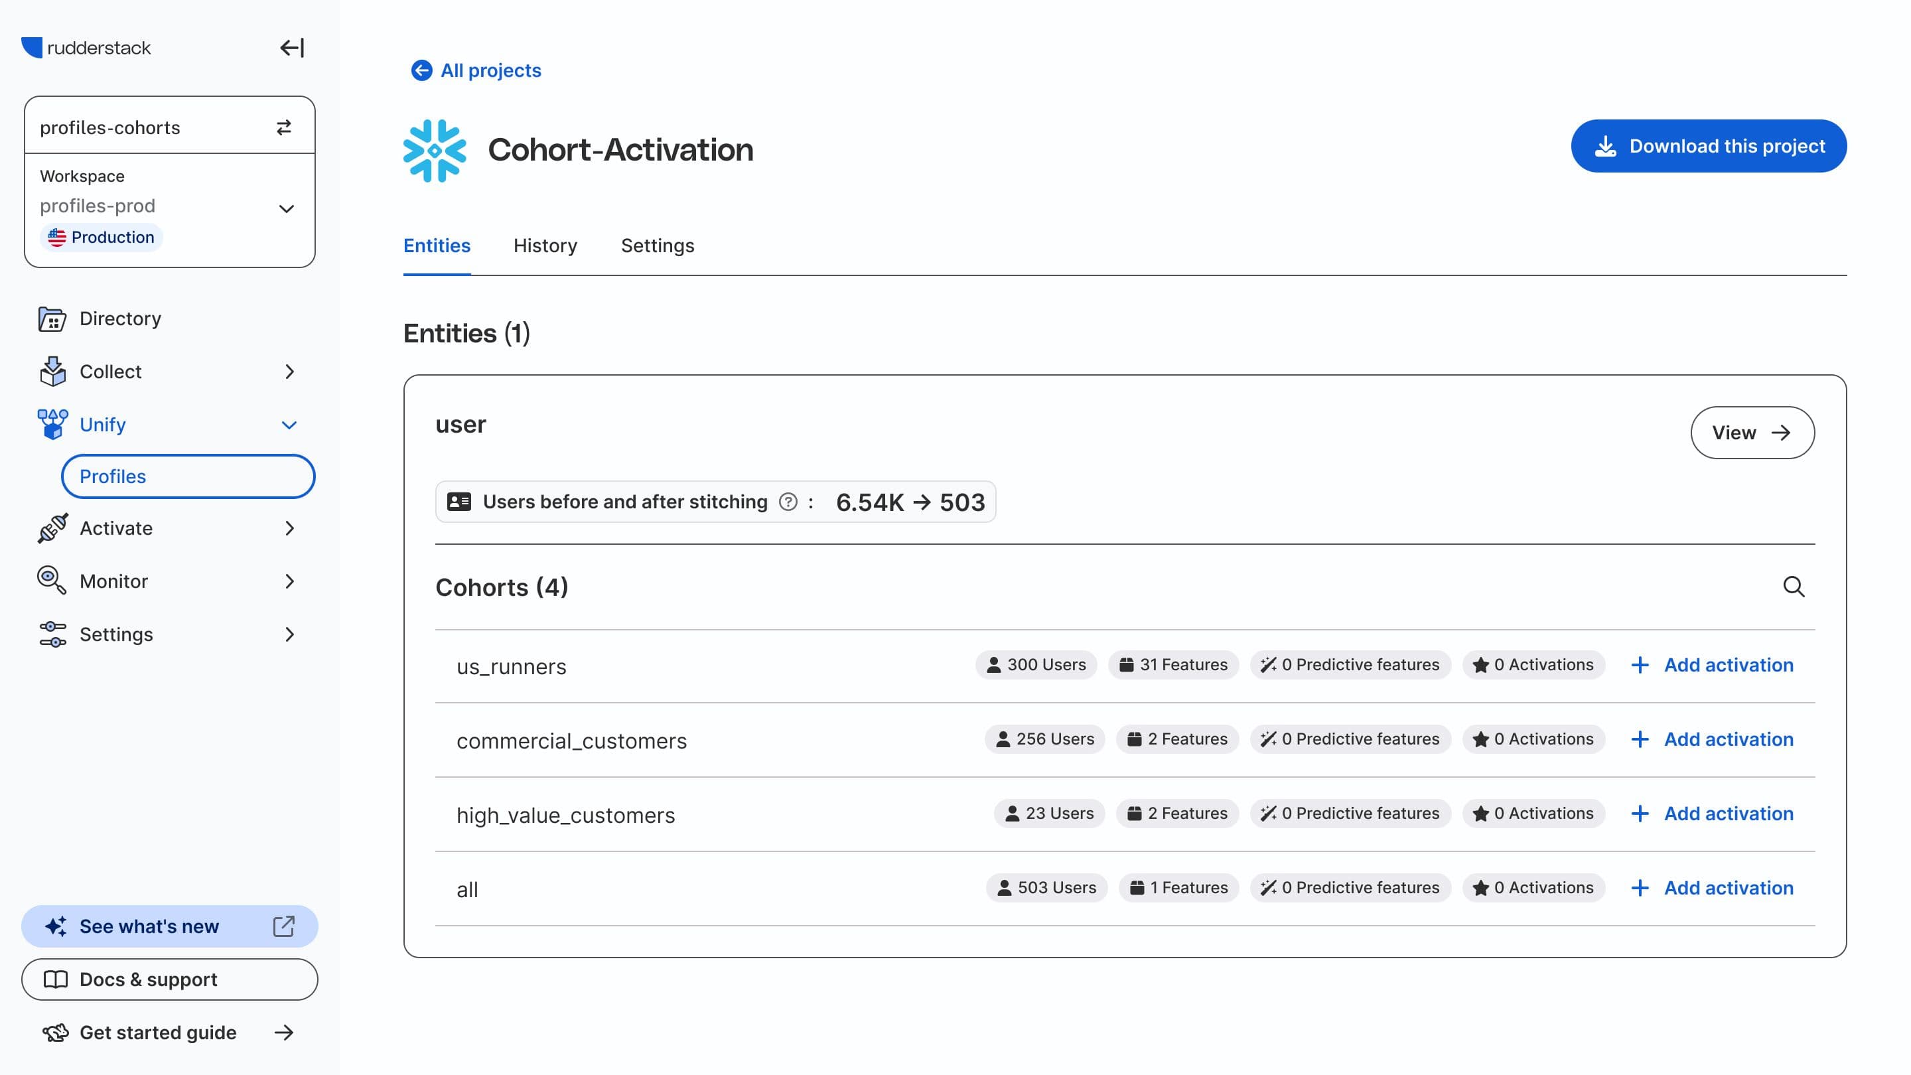Open the high_value_customers cohort row
Viewport: 1911px width, 1075px height.
(x=565, y=816)
